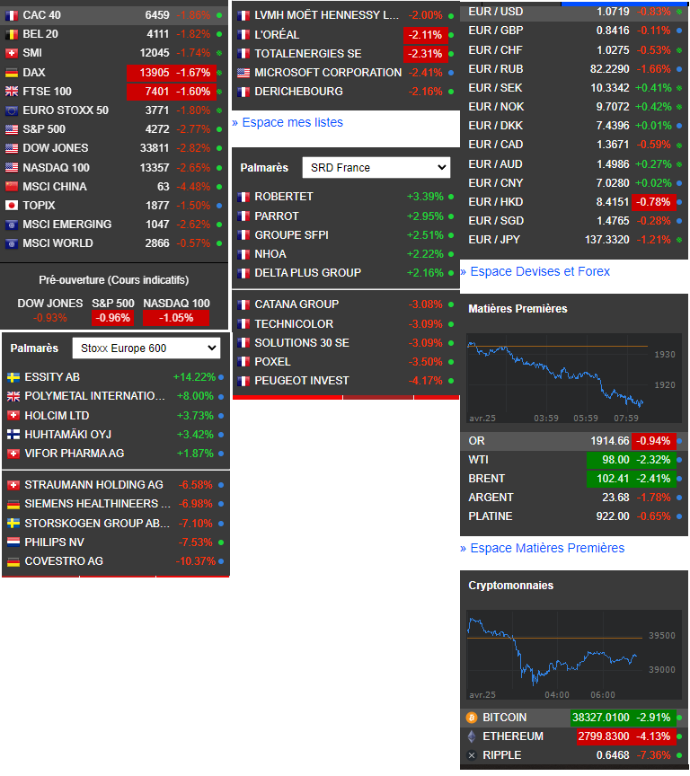The image size is (690, 776).
Task: Select the EUR / USD currency pair
Action: coord(574,12)
